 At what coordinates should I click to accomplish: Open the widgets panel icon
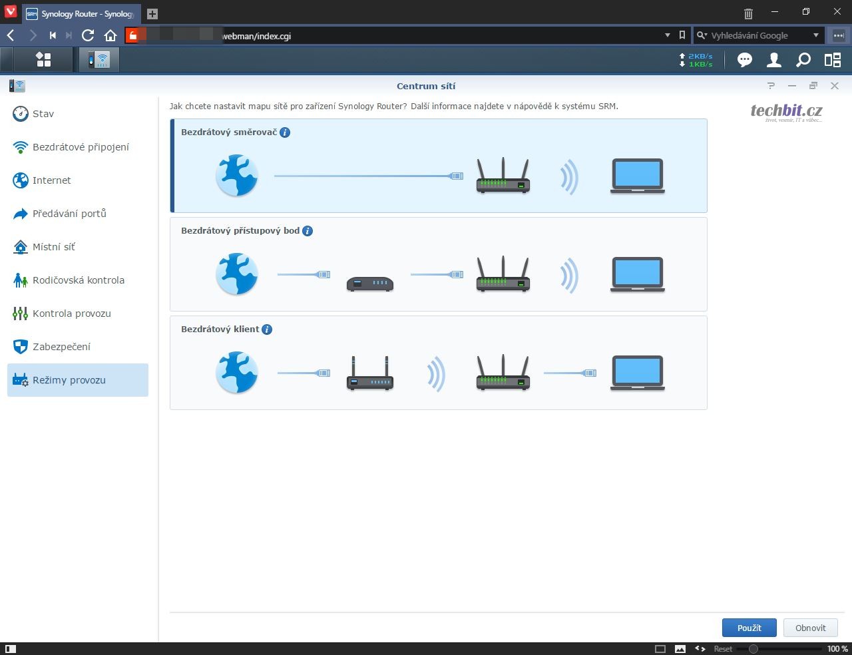click(833, 60)
